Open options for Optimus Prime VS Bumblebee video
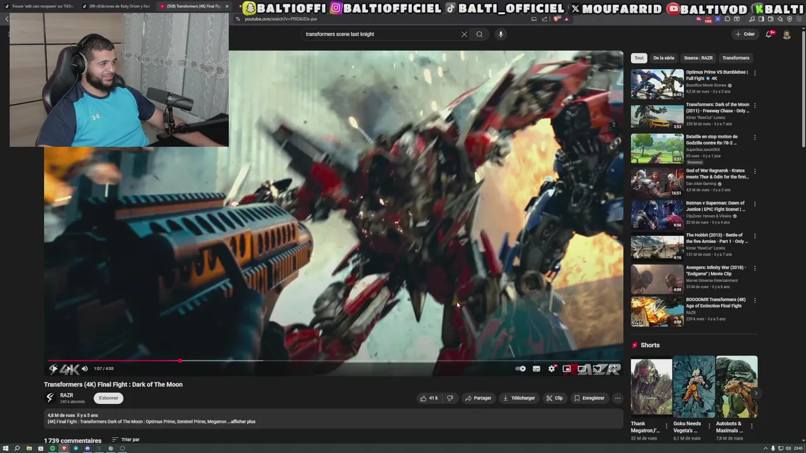 click(754, 73)
